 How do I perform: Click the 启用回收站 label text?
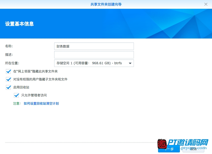(x=21, y=87)
